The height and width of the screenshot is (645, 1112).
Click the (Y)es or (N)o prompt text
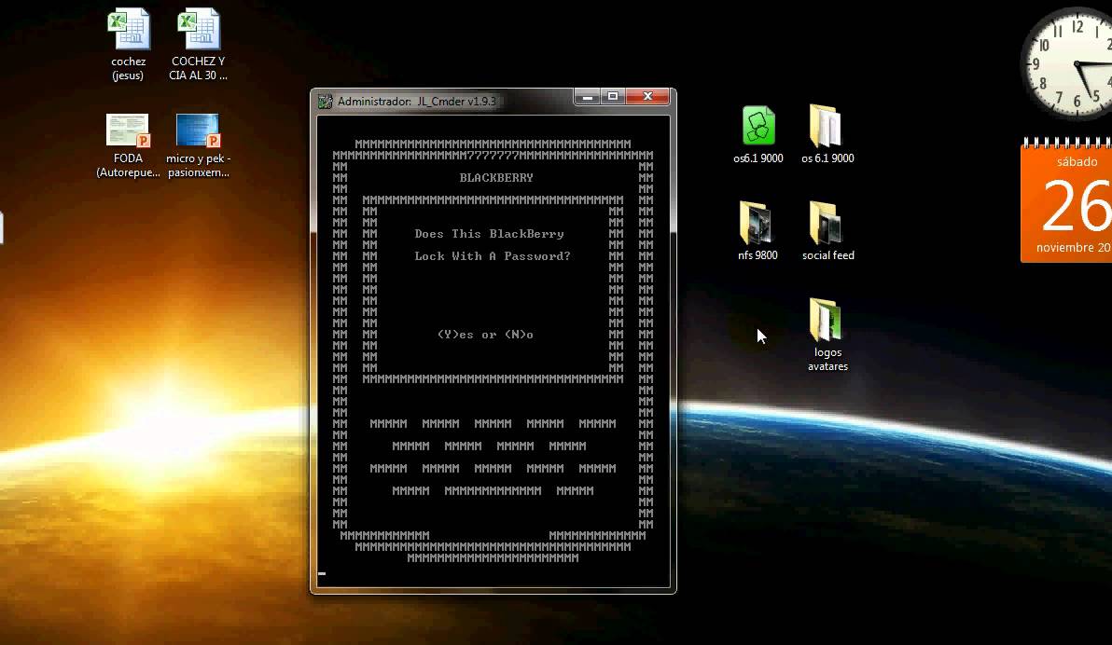pos(485,335)
